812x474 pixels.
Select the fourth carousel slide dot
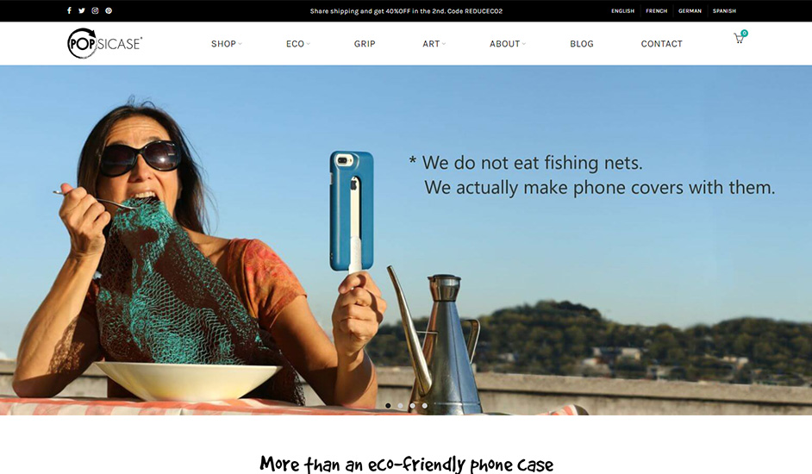(x=425, y=406)
